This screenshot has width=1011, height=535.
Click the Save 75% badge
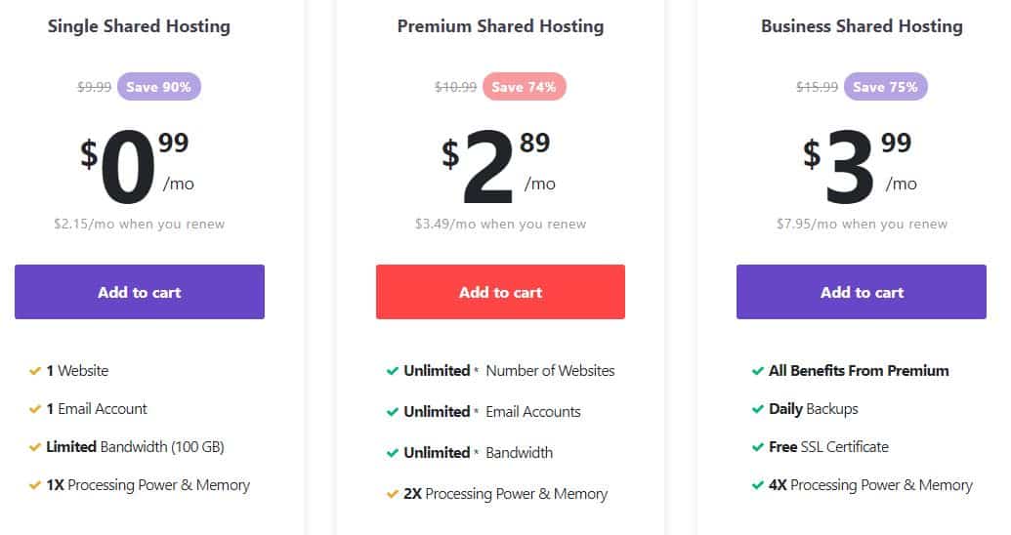tap(885, 87)
